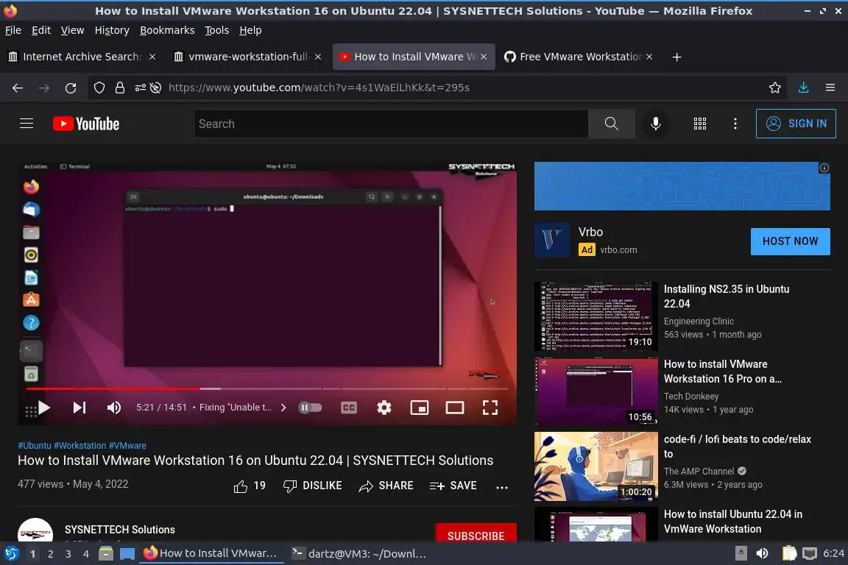Start voice search with microphone
The height and width of the screenshot is (565, 848).
[x=655, y=124]
